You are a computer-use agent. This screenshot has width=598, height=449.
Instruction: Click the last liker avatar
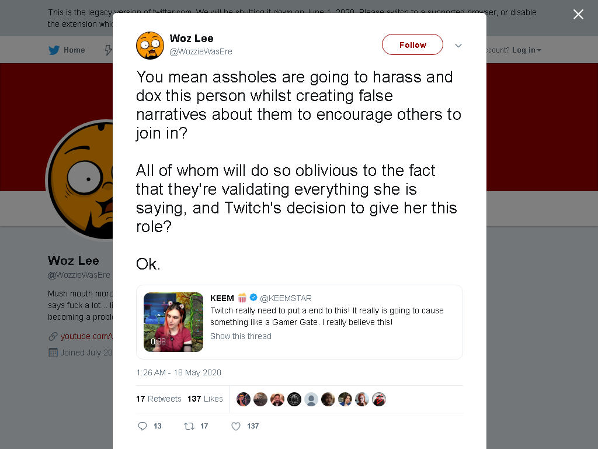[378, 399]
